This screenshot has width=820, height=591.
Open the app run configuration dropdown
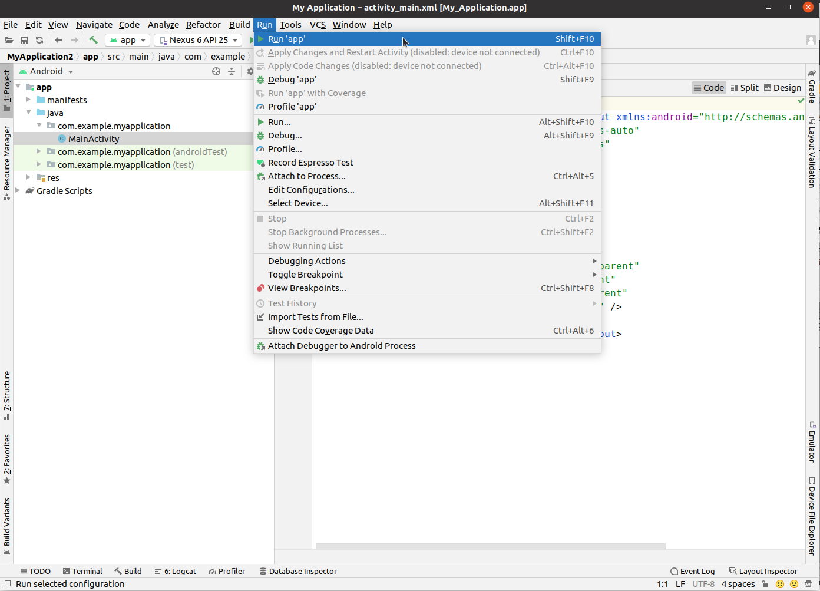(x=127, y=40)
